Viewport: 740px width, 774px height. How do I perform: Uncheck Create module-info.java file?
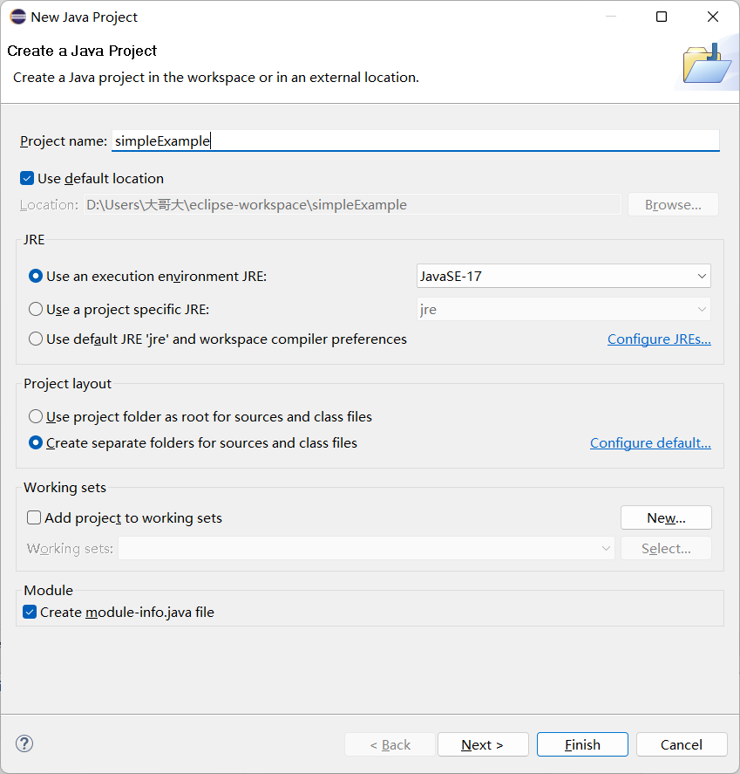click(31, 613)
